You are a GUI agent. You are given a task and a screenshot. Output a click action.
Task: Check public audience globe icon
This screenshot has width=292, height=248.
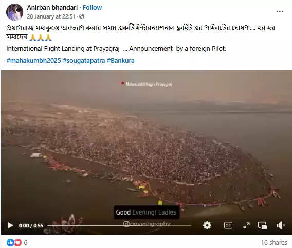(82, 16)
